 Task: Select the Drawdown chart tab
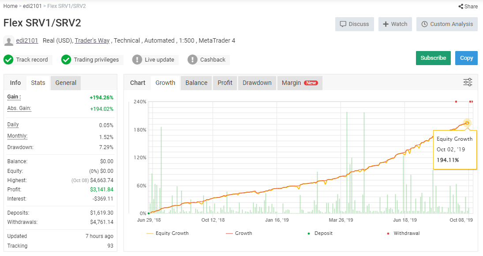pos(257,83)
